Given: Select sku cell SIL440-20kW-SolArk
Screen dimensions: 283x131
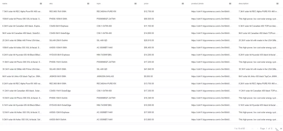Looking at the screenshot, I should [x=59, y=40].
